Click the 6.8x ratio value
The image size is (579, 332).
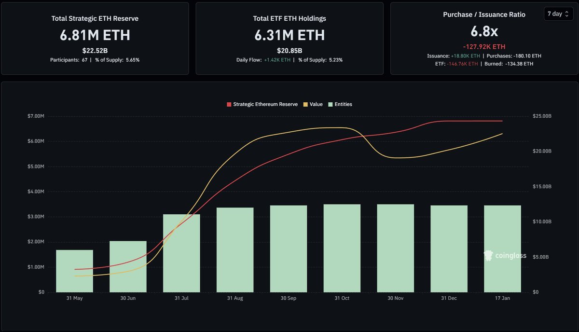click(484, 30)
